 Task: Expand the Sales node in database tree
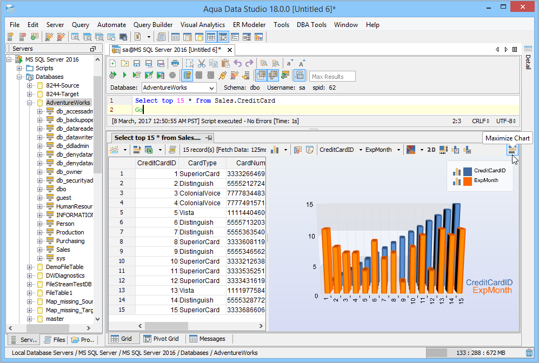[40, 250]
